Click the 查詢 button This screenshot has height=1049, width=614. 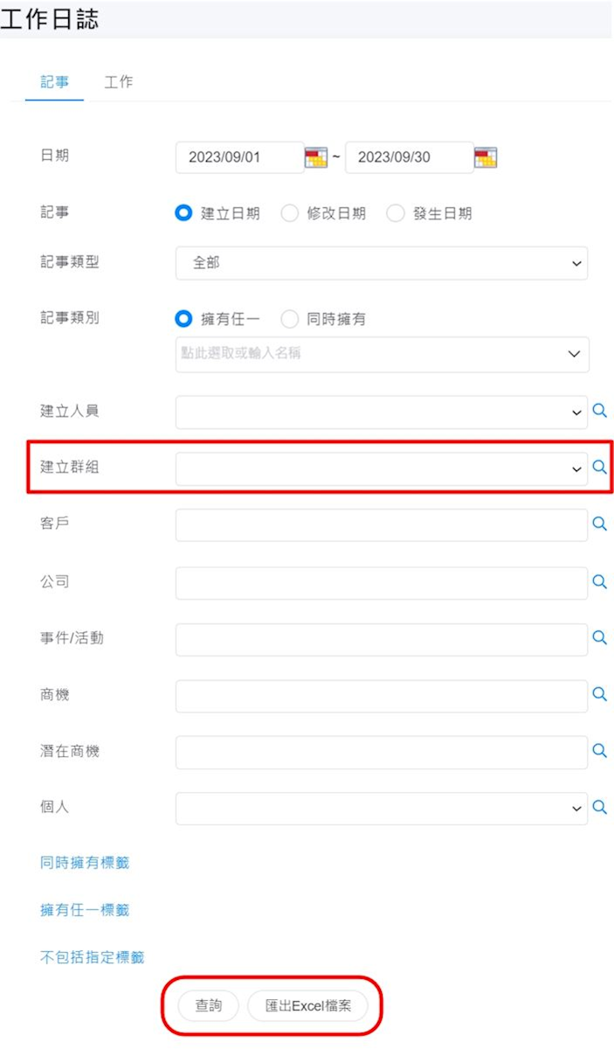click(208, 1006)
